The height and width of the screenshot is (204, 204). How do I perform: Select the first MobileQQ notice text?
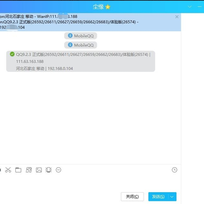[x=84, y=36]
